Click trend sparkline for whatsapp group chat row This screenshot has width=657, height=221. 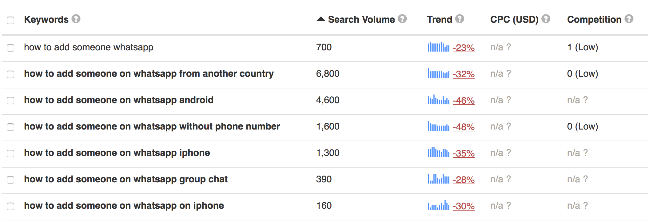(438, 179)
